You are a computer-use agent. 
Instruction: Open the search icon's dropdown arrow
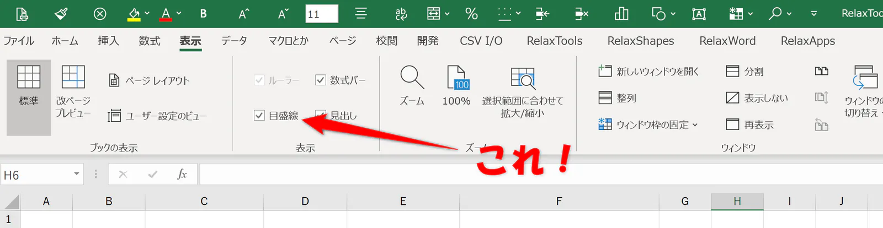coord(789,13)
